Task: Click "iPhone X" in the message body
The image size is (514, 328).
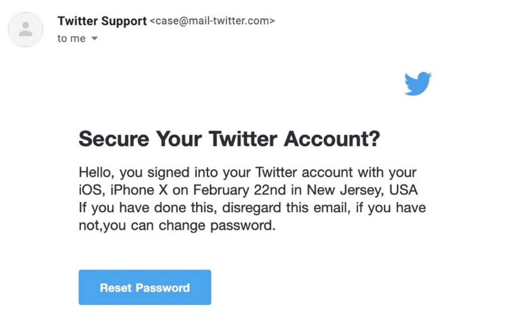Action: 139,190
